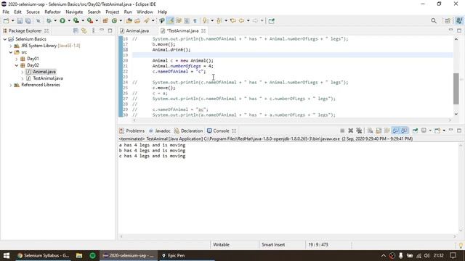Toggle Block Selection Mode icon
Screen dimensions: 465x261
pos(187,21)
